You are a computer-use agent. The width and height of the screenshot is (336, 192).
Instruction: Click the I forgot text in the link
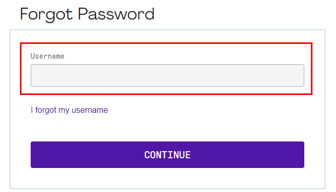pyautogui.click(x=43, y=110)
